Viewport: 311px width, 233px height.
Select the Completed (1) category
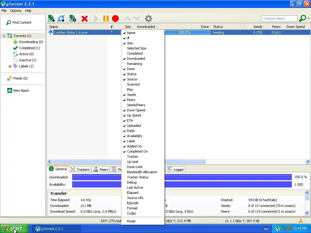[x=29, y=48]
